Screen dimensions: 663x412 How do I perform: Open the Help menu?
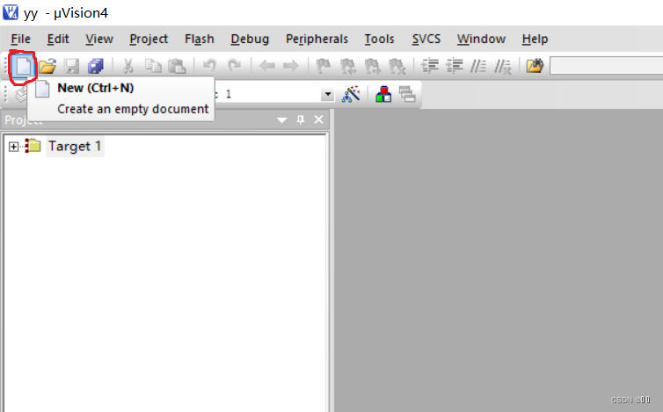tap(535, 39)
